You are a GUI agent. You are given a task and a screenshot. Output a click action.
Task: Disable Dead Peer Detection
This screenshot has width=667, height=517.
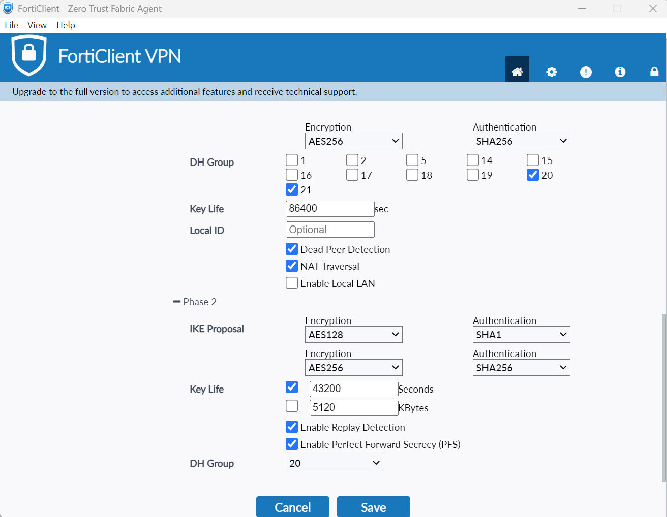(x=292, y=249)
